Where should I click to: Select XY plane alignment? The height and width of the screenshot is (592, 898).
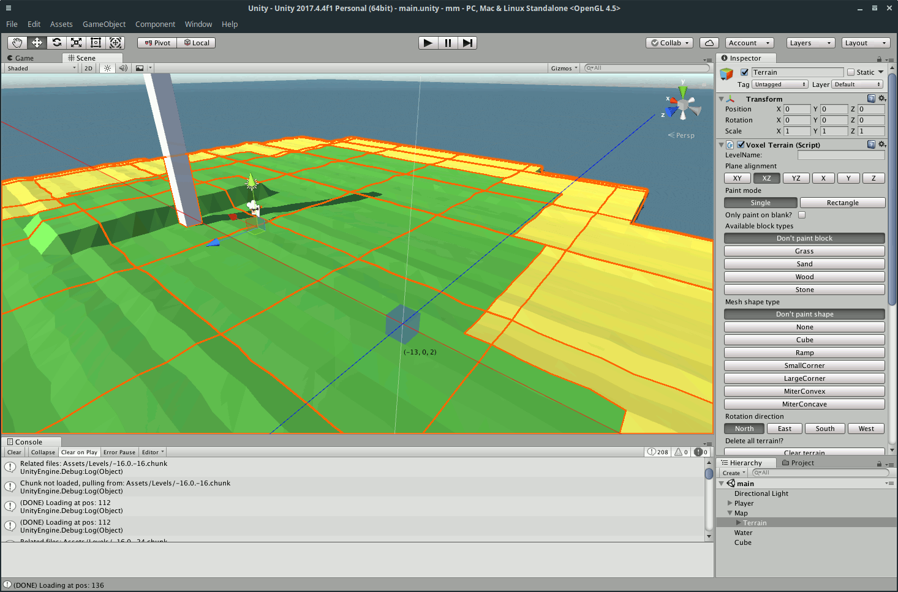(x=738, y=178)
